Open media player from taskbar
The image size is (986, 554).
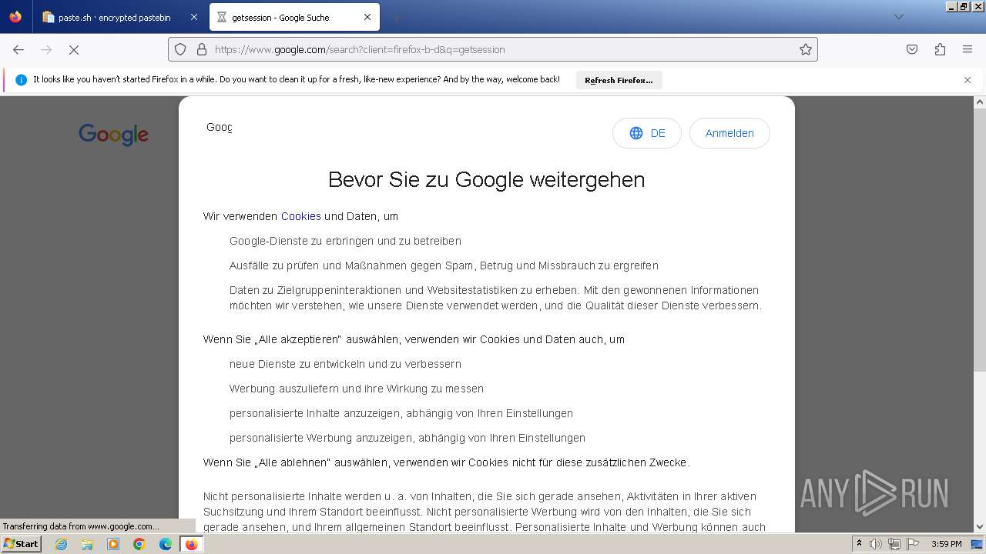[113, 544]
